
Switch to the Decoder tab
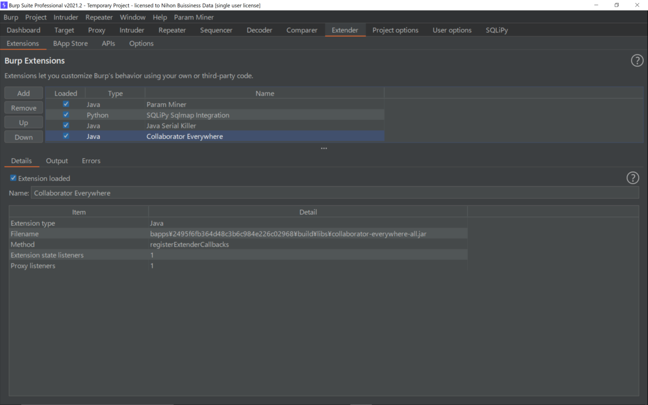259,30
